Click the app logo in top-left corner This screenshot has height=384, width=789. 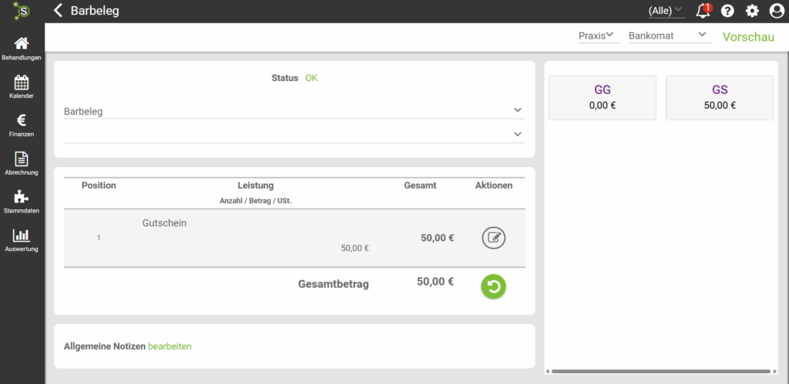[22, 11]
